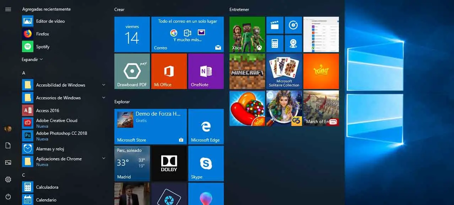The image size is (454, 205).
Task: Open the Calculadora app entry
Action: click(x=64, y=187)
